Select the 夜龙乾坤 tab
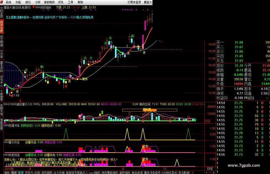 (184, 172)
